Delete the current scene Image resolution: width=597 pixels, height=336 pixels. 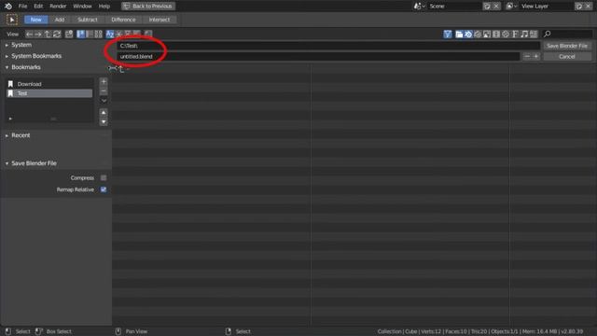click(x=496, y=7)
